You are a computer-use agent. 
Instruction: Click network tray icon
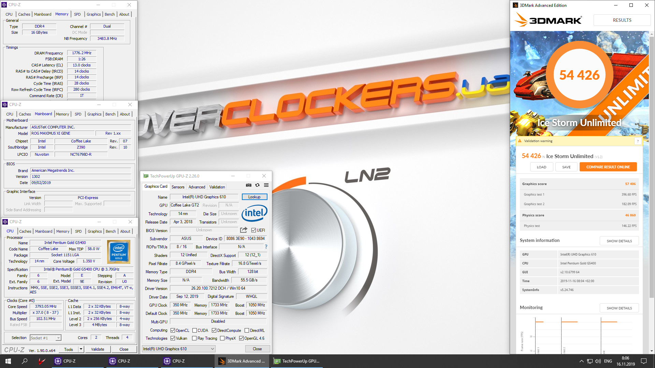(589, 361)
